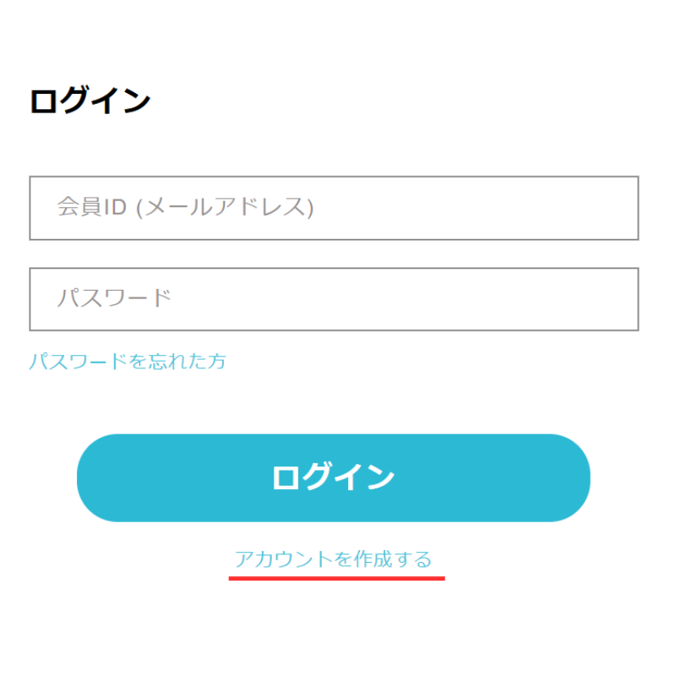Select the first input field, 会員ID

click(334, 208)
